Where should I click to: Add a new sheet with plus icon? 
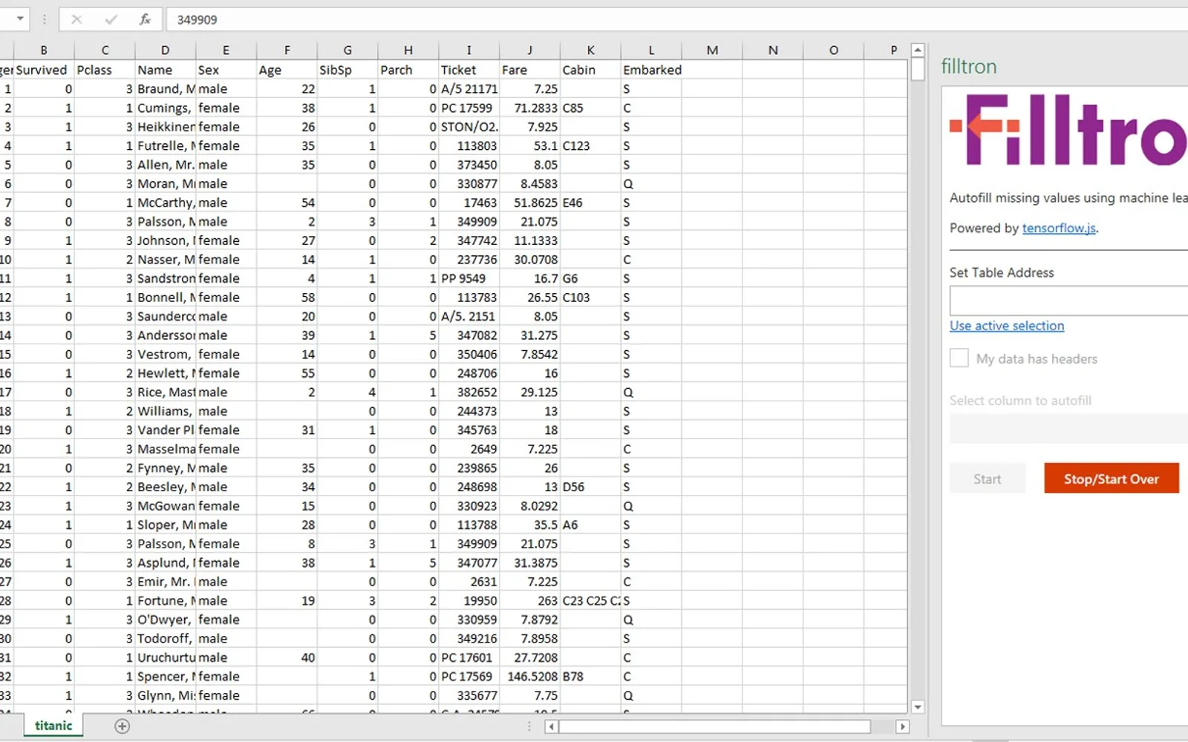click(123, 726)
